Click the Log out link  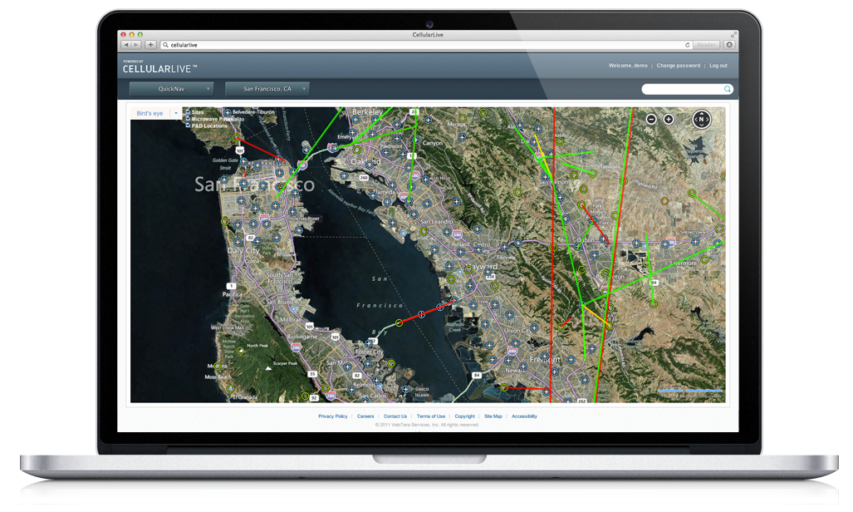tap(718, 66)
